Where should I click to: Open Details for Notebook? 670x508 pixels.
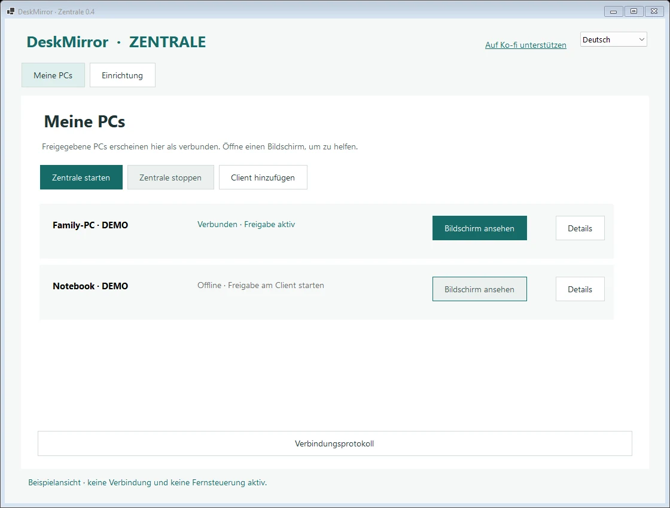[580, 289]
